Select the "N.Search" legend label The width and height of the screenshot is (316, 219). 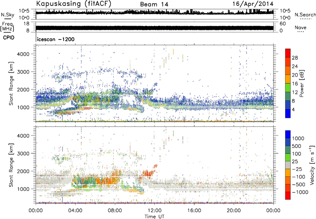click(x=305, y=15)
